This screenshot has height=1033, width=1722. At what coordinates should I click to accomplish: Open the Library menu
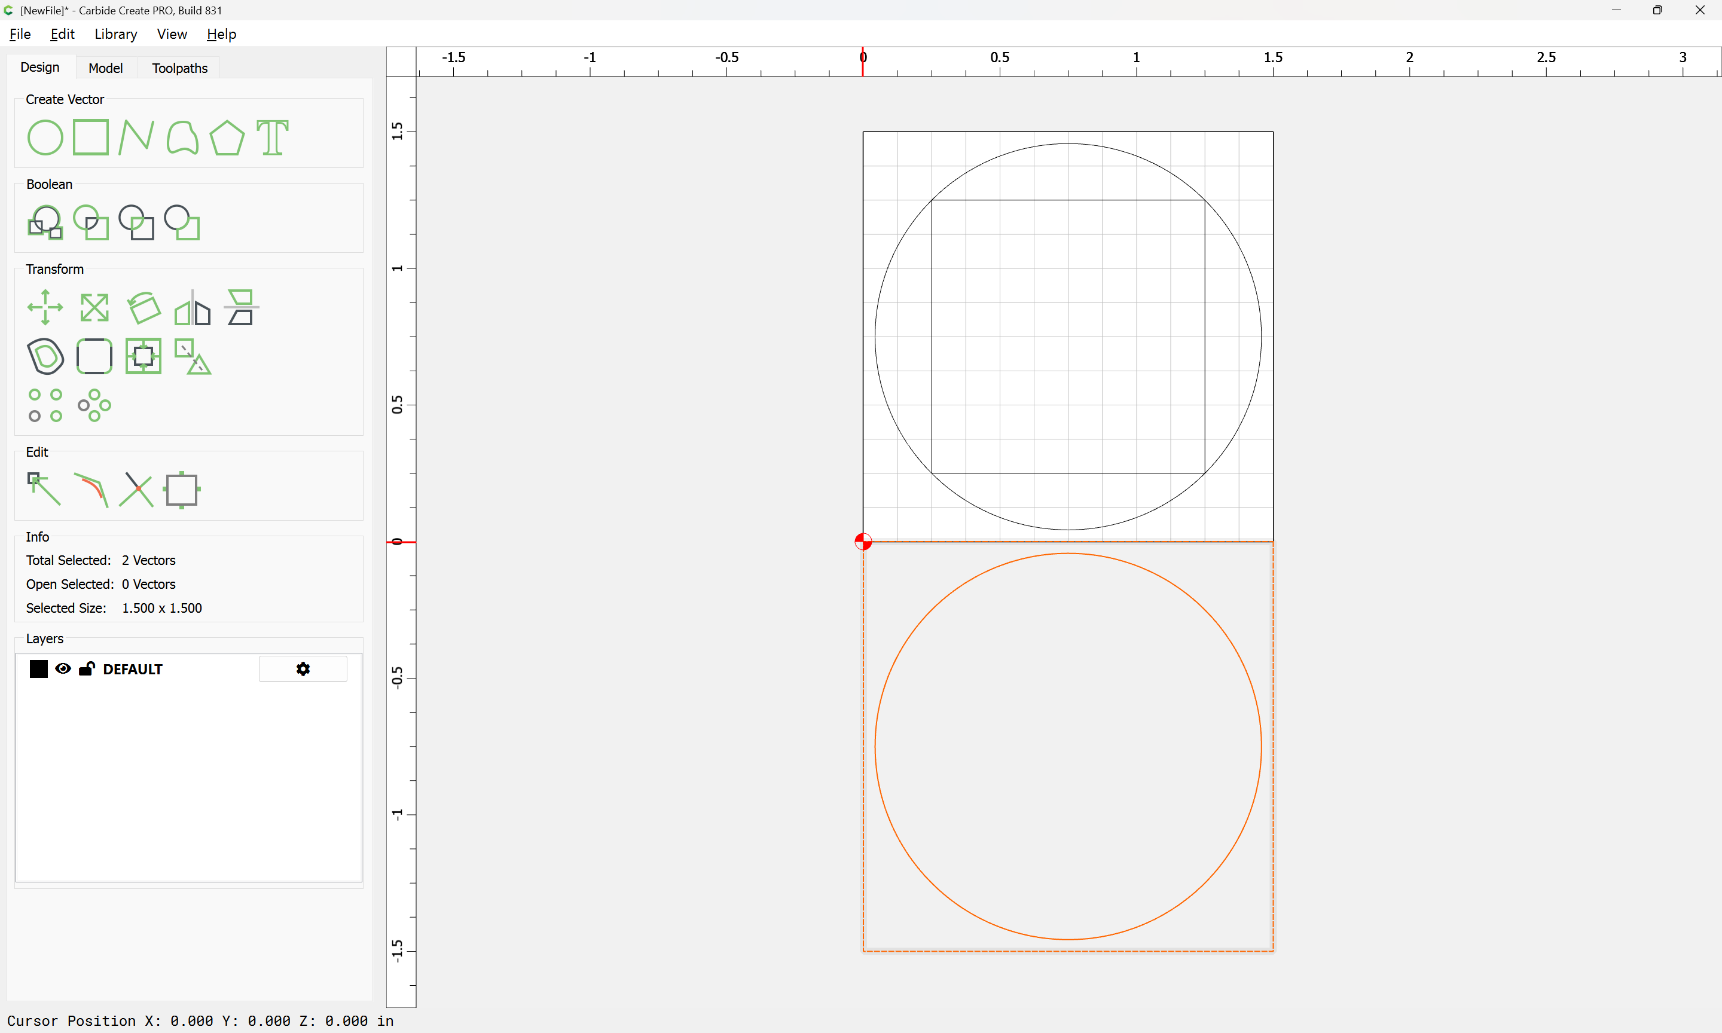115,34
